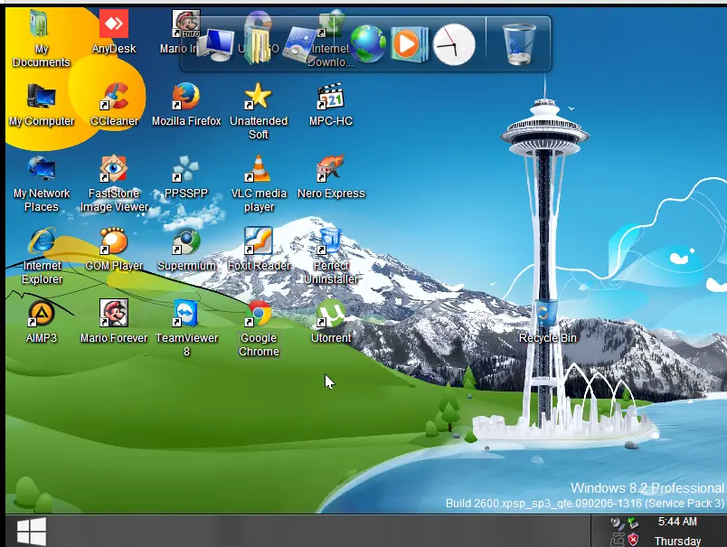Open the Windows Start button

[32, 532]
